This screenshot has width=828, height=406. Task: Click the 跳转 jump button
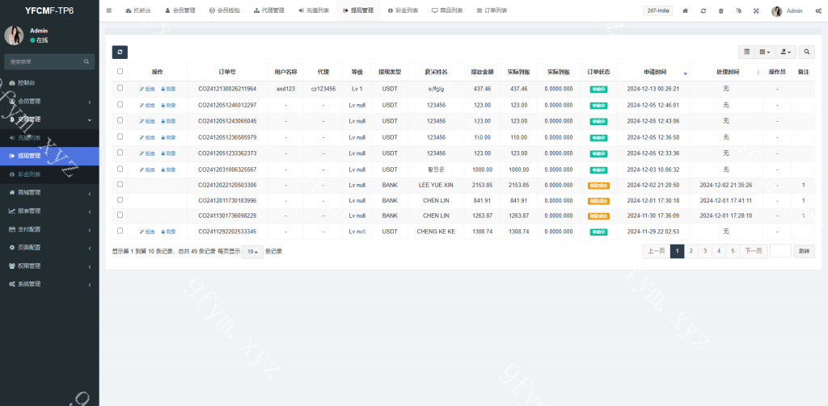[805, 252]
